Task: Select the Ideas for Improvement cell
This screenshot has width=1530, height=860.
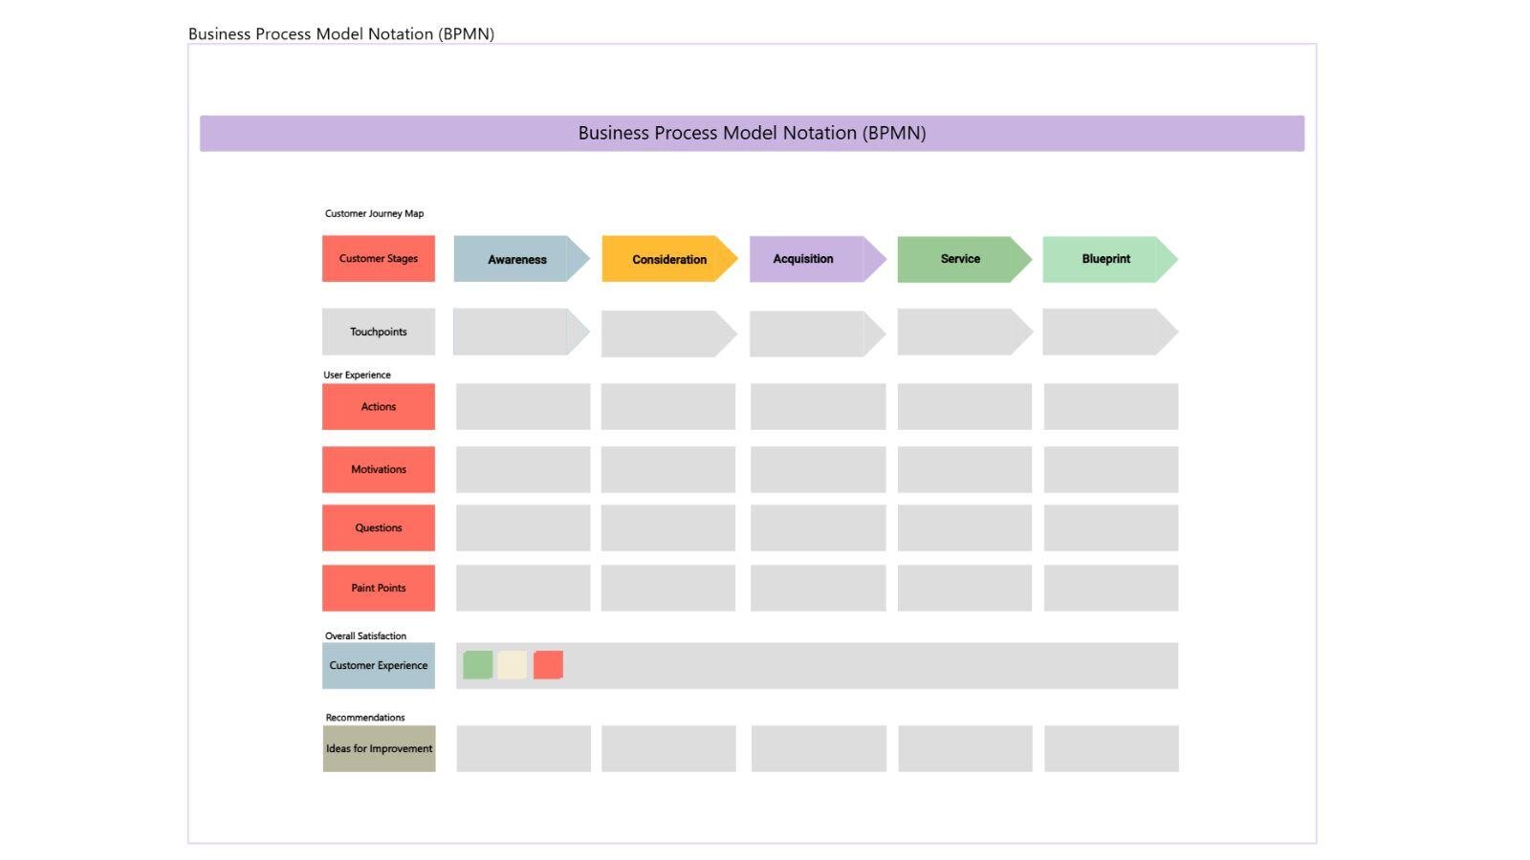Action: (x=378, y=748)
